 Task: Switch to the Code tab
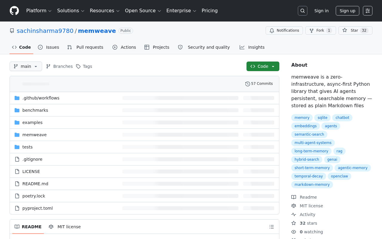tap(21, 47)
